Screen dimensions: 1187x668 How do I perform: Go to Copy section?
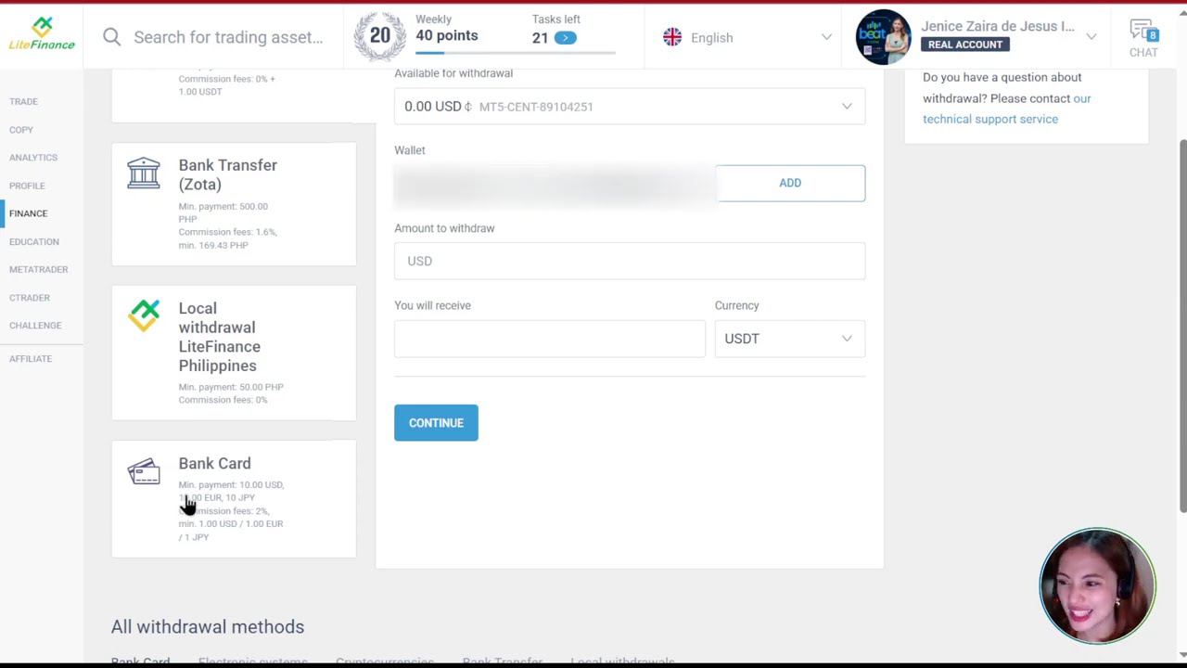21,130
